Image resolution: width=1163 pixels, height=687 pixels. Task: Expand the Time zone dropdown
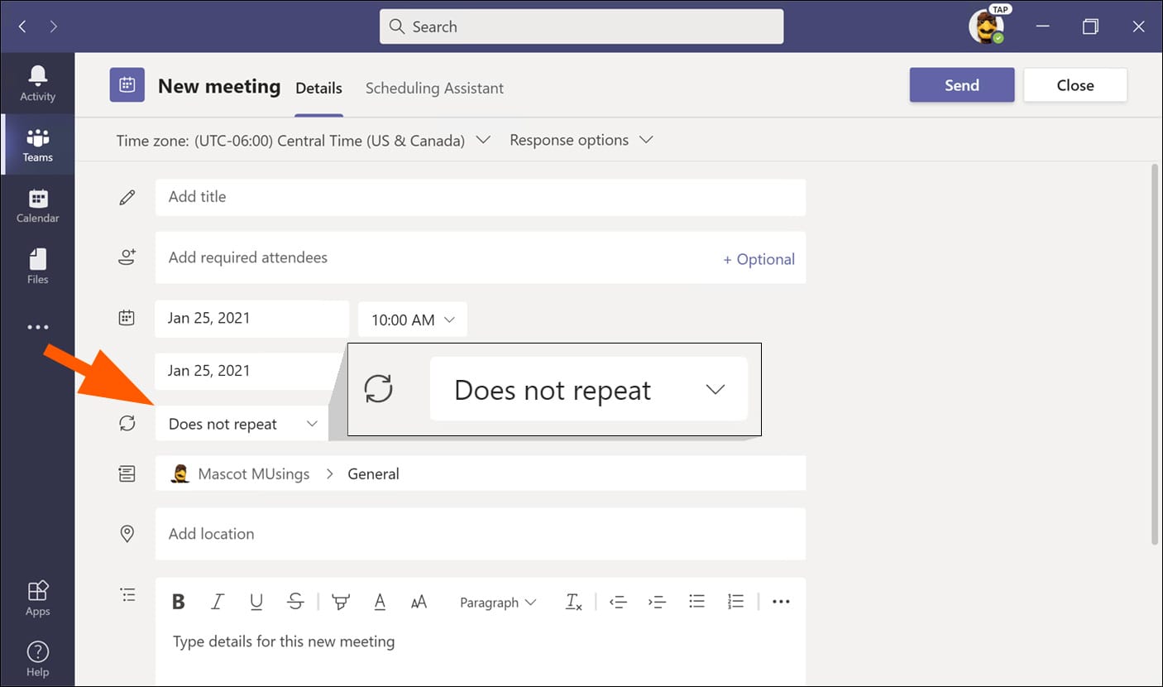point(304,141)
